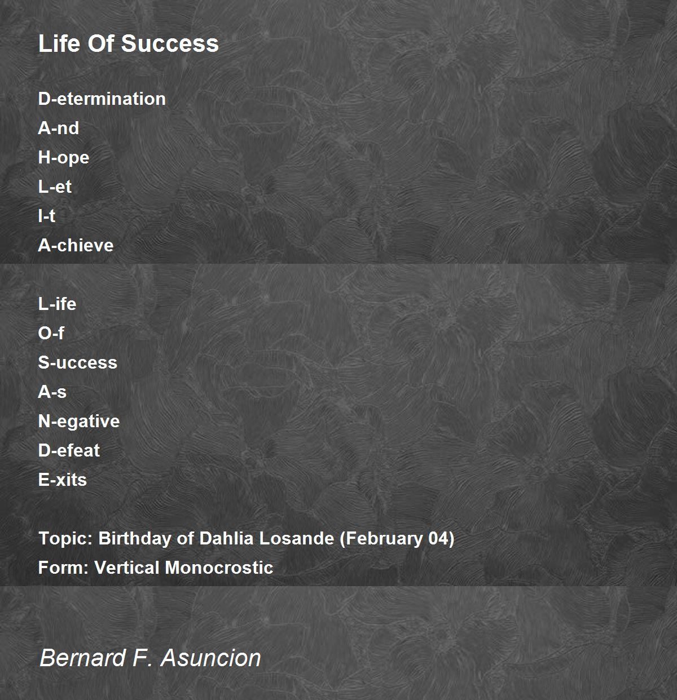Screen dimensions: 677x700
Task: Click the author name Bernard F. Asuncion
Action: coord(150,658)
